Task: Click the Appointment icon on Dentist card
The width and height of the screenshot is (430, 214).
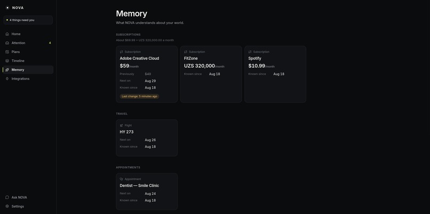Action: click(x=122, y=179)
